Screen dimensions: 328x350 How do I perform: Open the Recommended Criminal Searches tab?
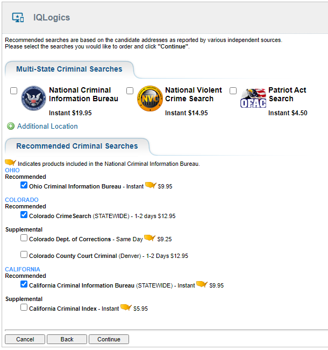(77, 146)
